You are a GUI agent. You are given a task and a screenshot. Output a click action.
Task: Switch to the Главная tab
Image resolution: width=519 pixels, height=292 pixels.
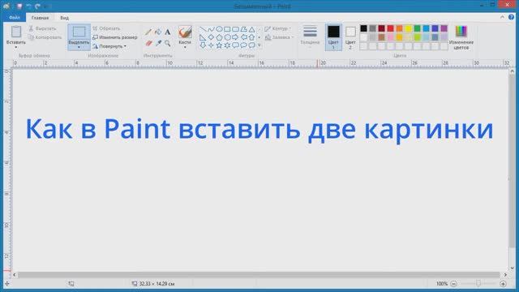pyautogui.click(x=40, y=18)
